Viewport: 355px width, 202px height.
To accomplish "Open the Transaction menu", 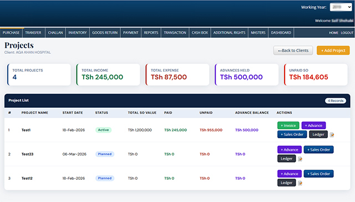I will [x=175, y=33].
